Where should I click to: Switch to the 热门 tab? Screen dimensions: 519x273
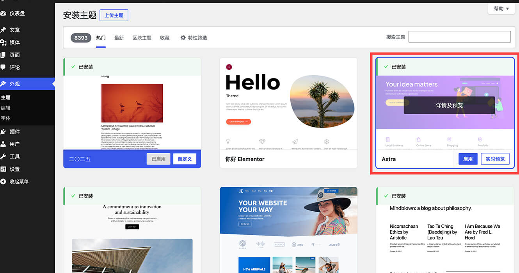click(101, 38)
